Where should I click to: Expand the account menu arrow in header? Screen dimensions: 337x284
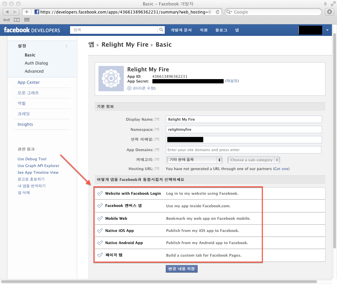(x=327, y=30)
